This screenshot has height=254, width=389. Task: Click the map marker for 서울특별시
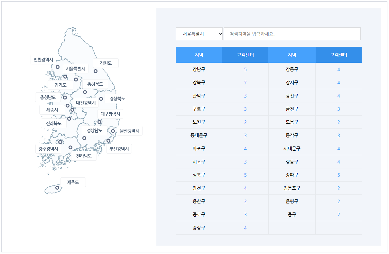click(65, 77)
